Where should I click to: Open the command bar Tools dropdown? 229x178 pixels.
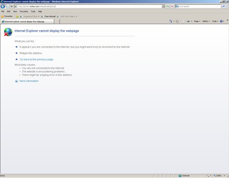tap(215, 21)
